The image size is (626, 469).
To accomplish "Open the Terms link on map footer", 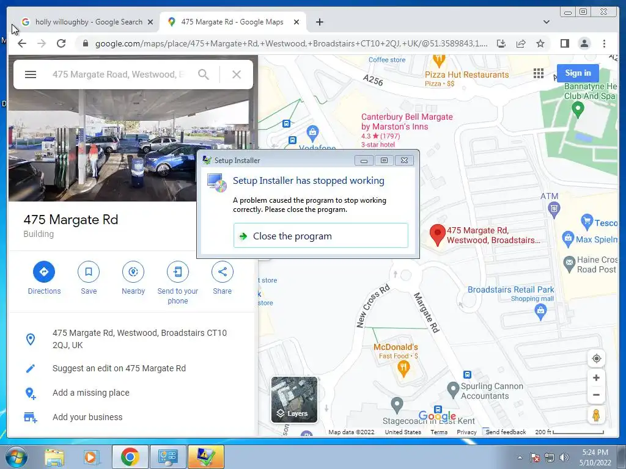I will click(439, 432).
